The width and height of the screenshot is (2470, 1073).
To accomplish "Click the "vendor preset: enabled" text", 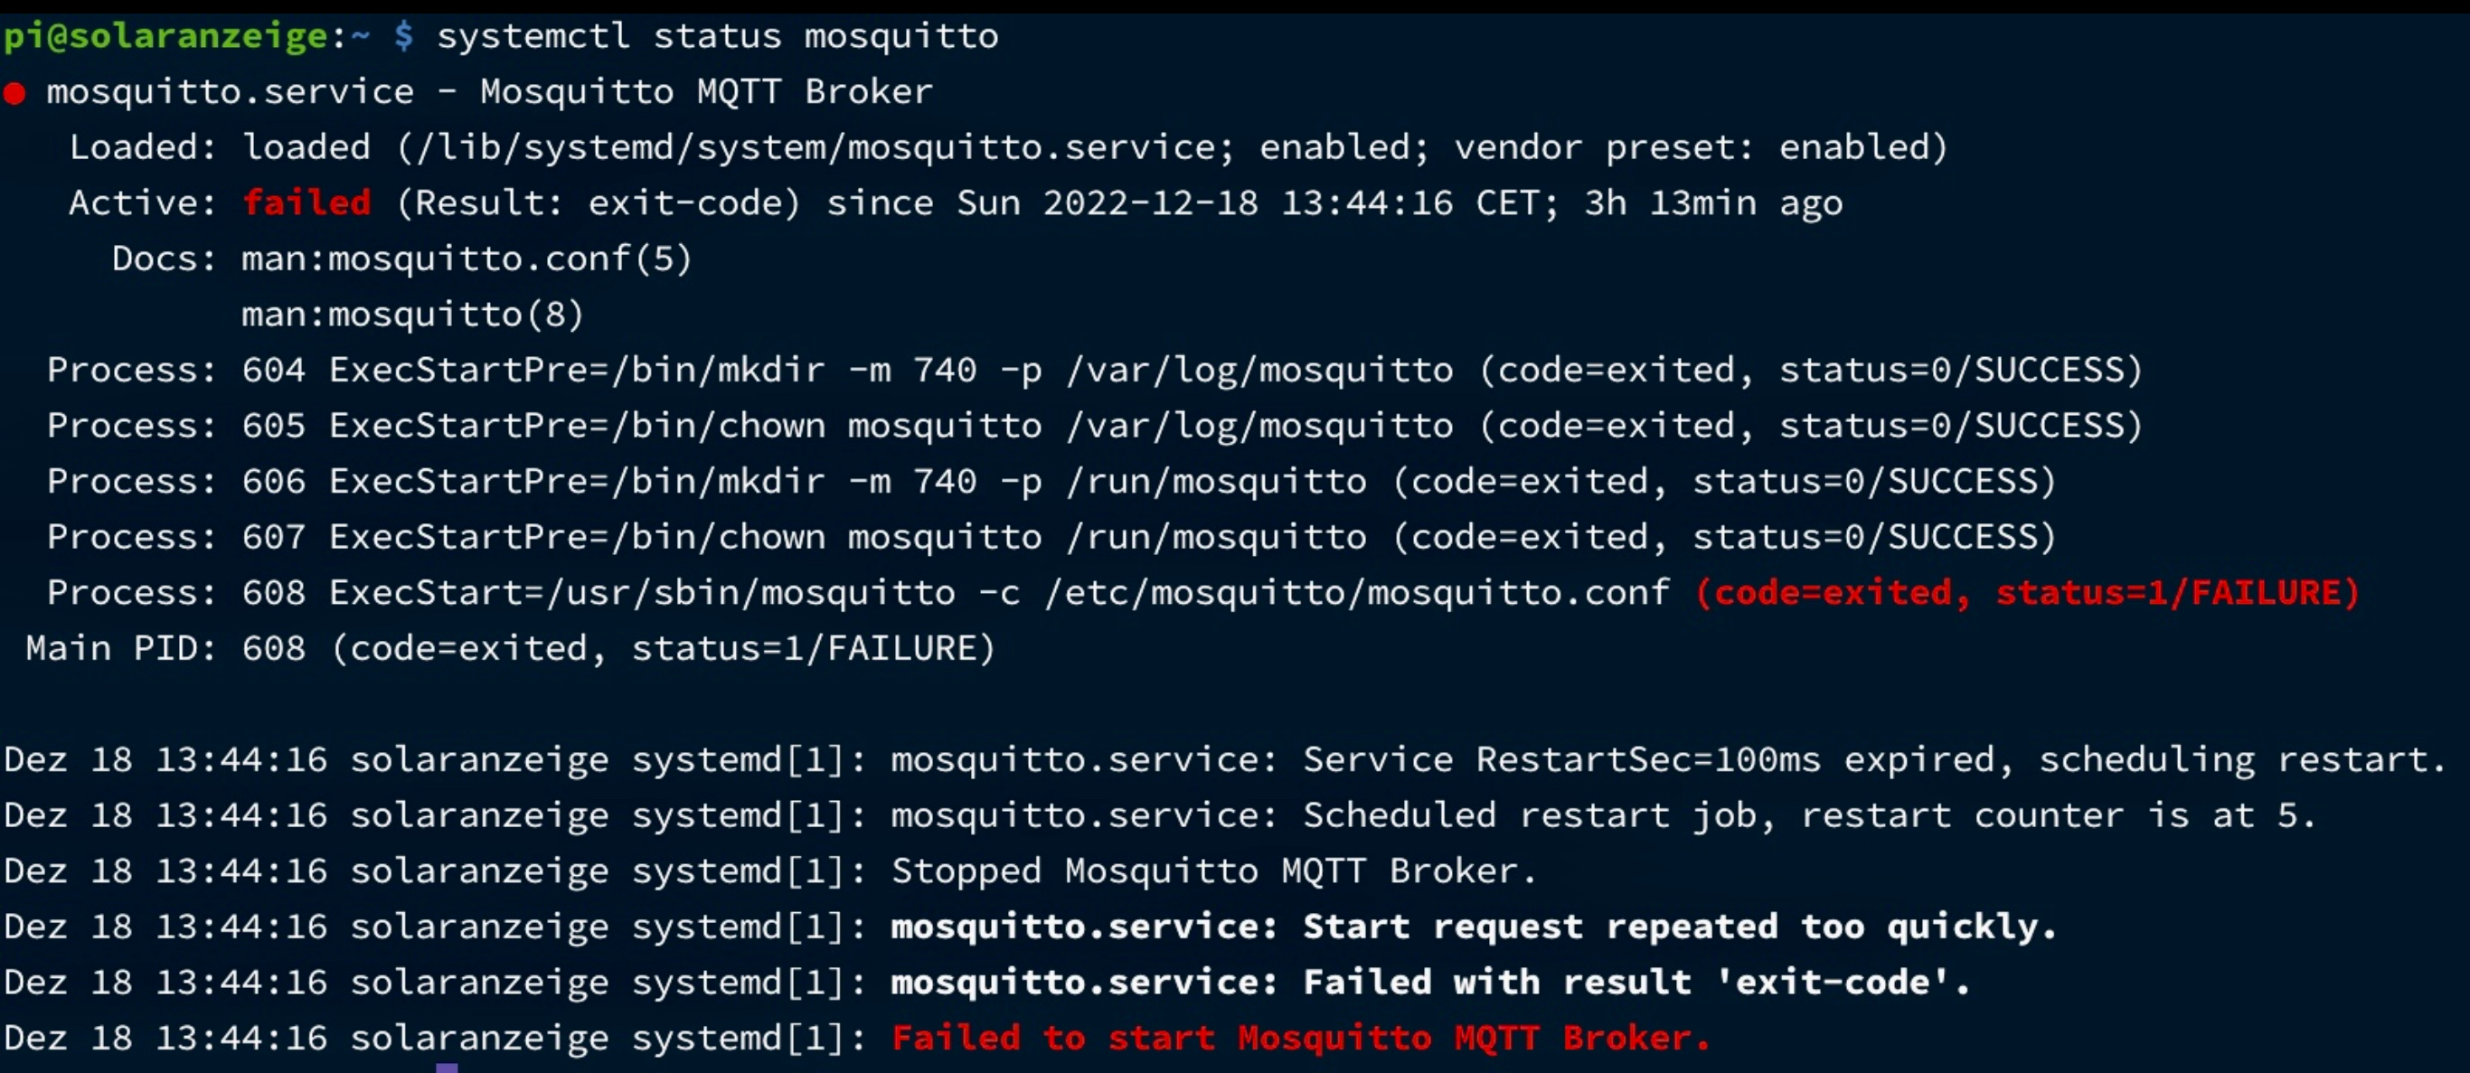I will point(1699,147).
